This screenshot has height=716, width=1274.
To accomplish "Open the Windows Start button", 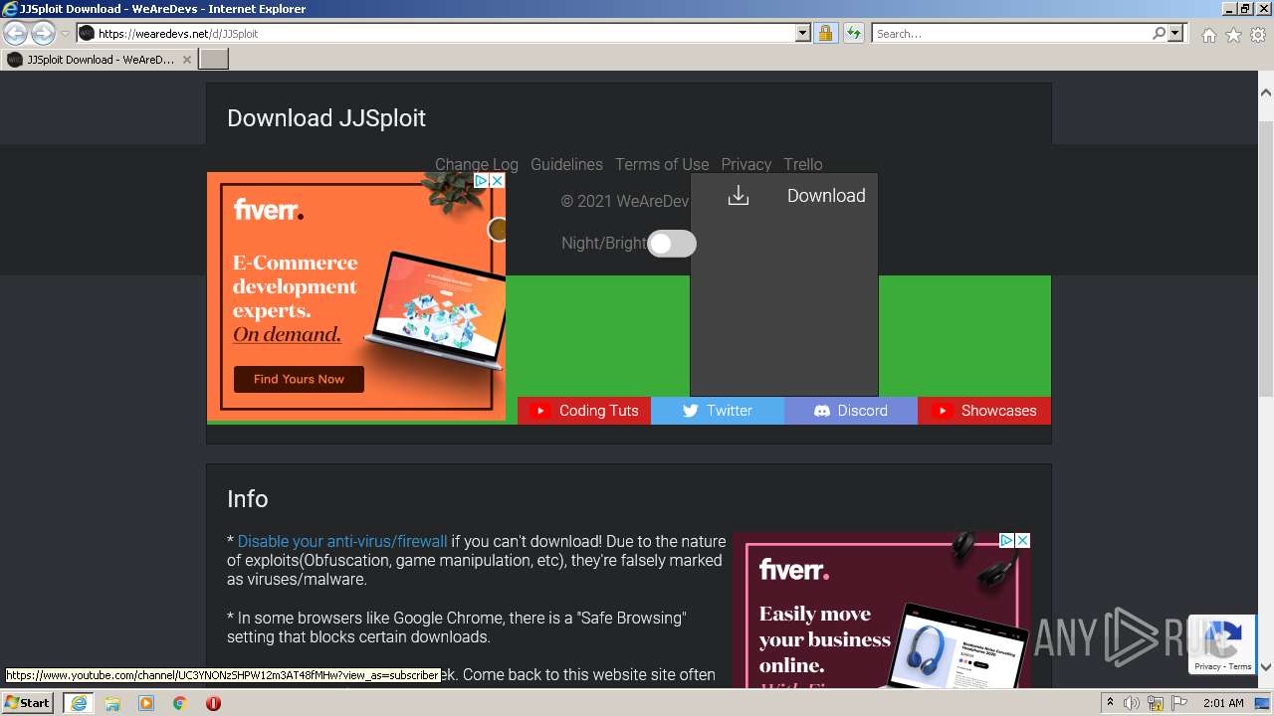I will point(28,703).
